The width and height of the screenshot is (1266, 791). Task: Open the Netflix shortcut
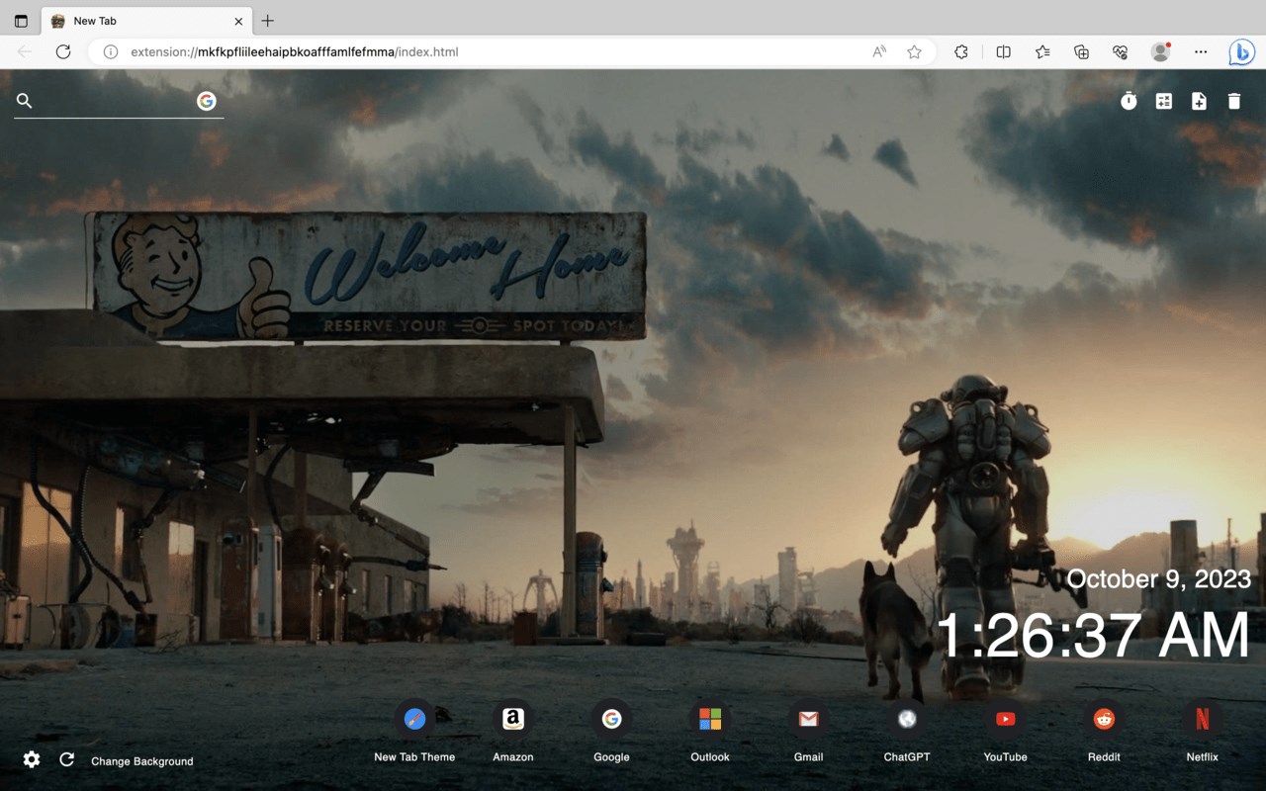1203,731
